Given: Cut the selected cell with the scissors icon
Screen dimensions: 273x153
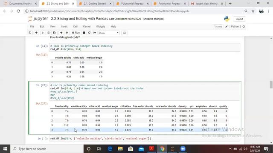Looking at the screenshot, I should 43,33.
